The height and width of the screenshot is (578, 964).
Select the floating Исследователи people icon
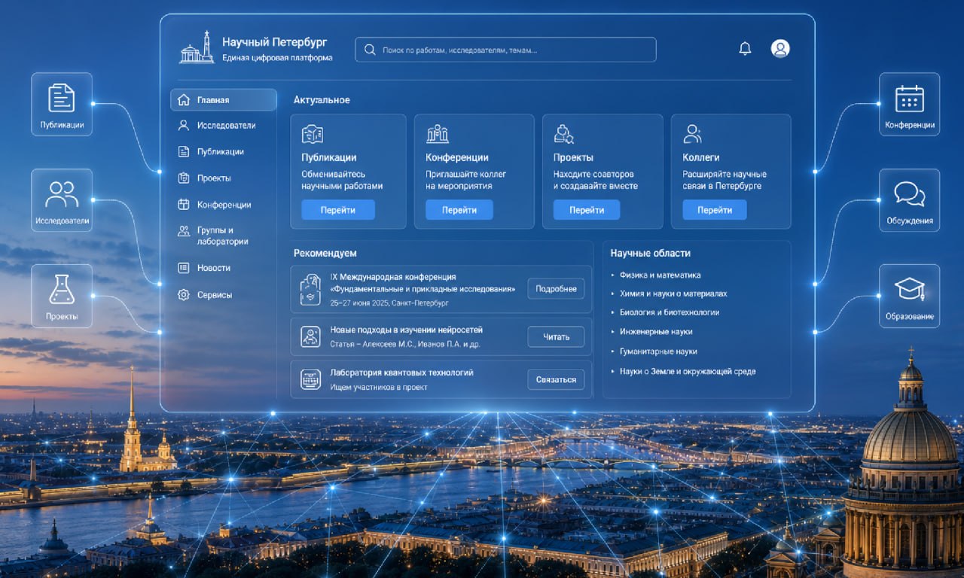62,194
